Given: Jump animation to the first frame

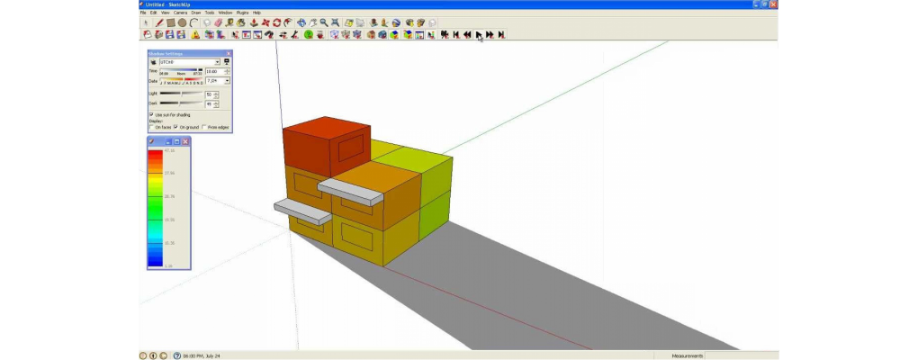Looking at the screenshot, I should pyautogui.click(x=456, y=34).
